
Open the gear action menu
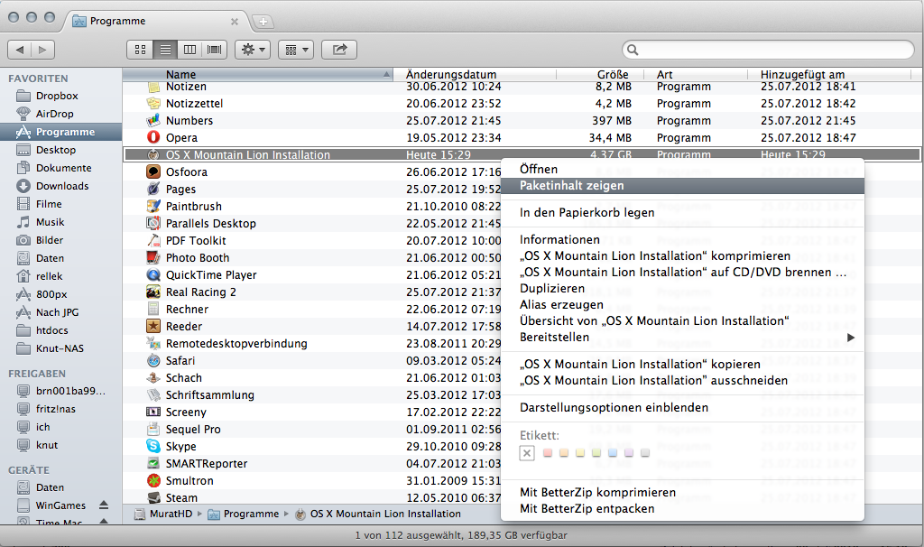point(253,50)
